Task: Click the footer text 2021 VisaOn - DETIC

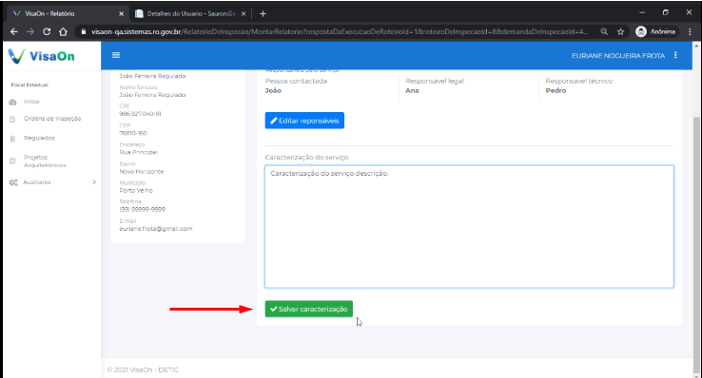Action: pyautogui.click(x=143, y=370)
